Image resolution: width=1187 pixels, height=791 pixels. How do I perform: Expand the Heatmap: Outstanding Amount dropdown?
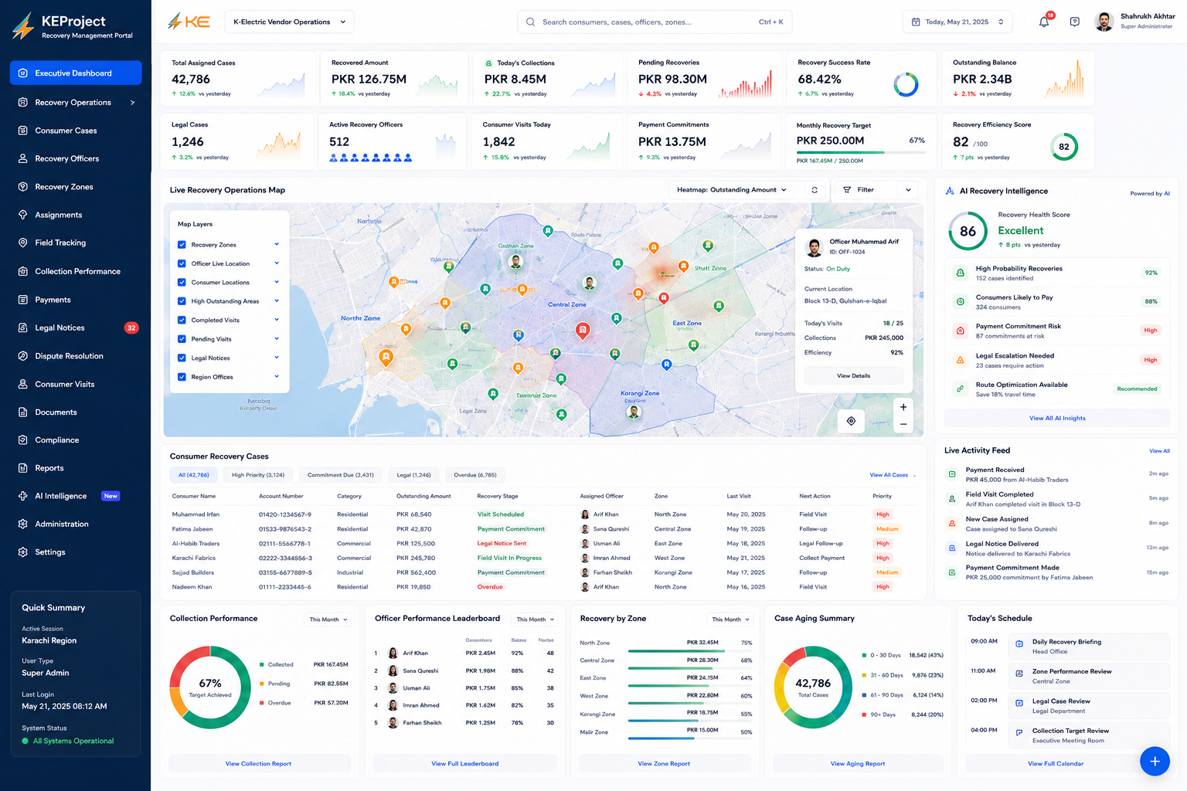point(732,190)
